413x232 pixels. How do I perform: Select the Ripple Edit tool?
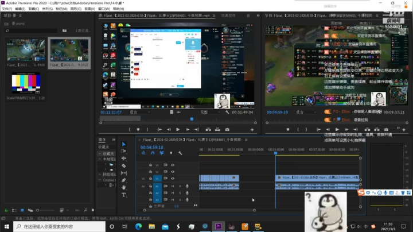123,158
